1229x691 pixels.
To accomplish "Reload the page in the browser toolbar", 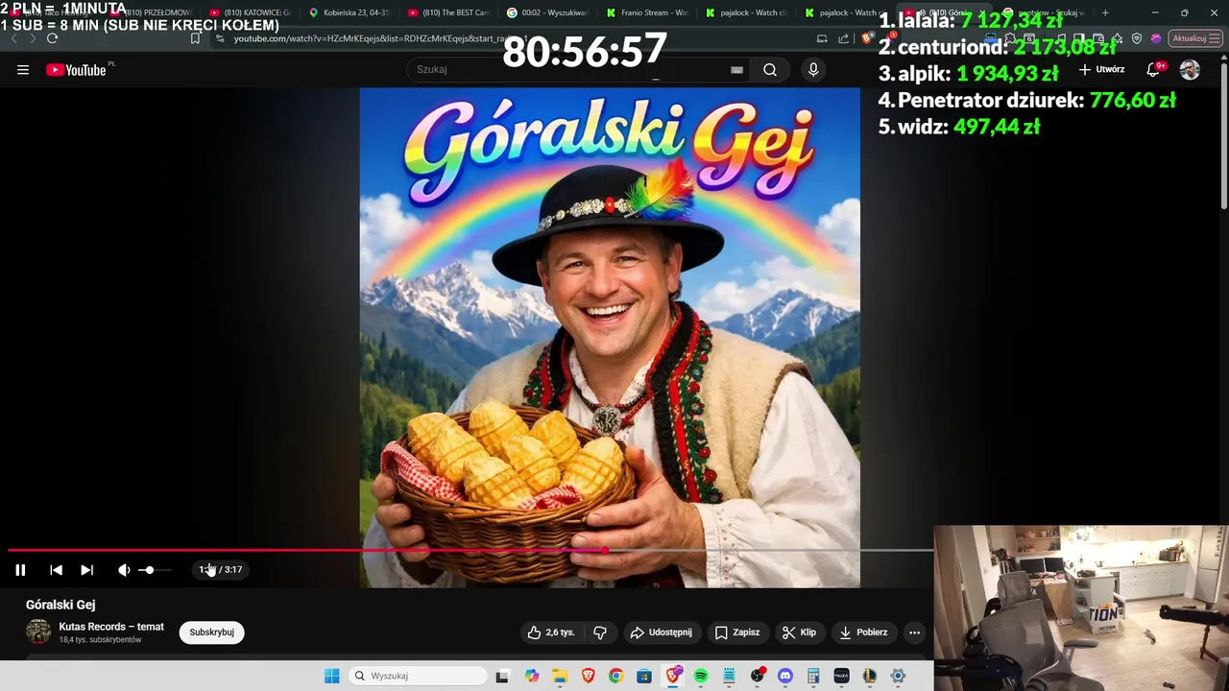I will (52, 38).
